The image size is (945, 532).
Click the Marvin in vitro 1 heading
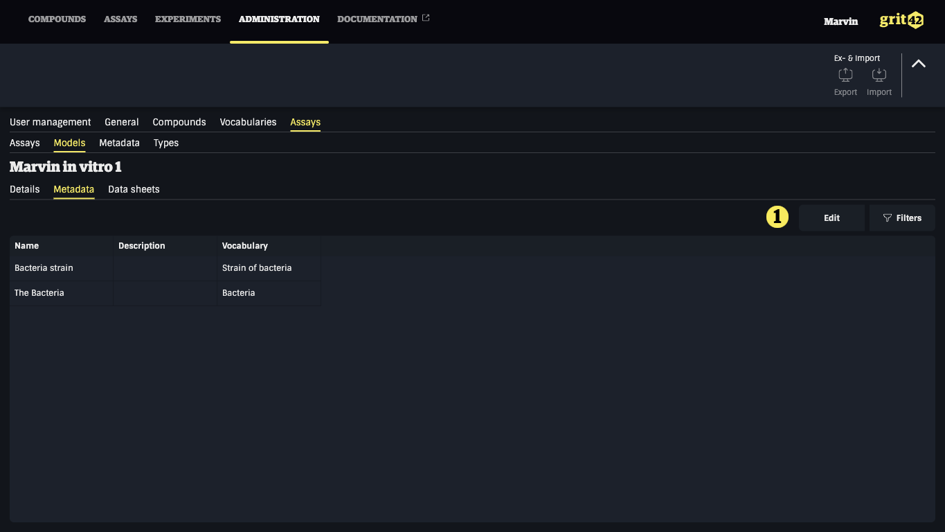66,167
